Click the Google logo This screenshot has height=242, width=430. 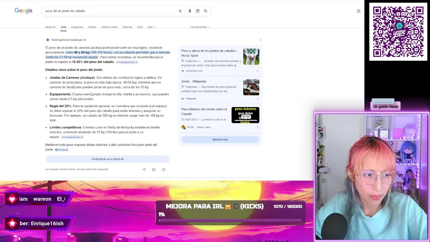(24, 11)
